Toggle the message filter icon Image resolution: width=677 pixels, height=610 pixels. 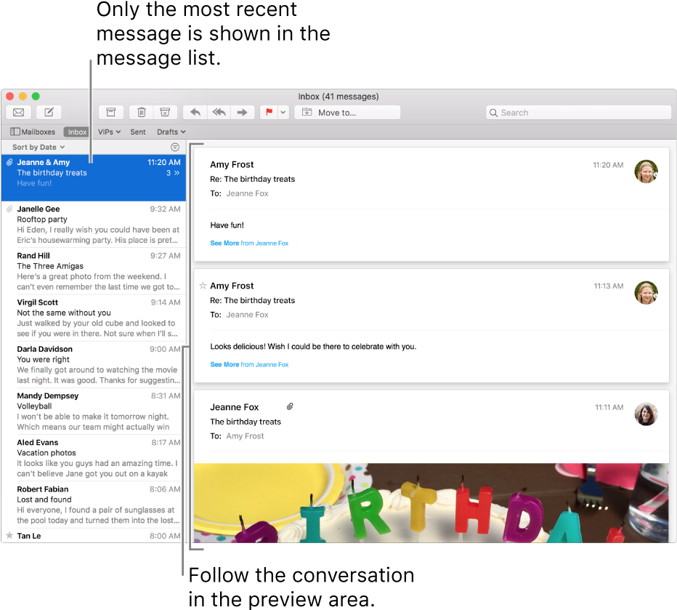point(175,148)
